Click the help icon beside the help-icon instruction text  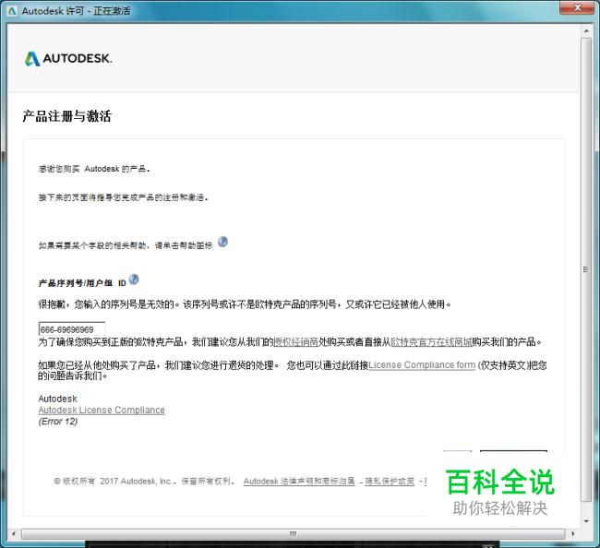[x=222, y=242]
